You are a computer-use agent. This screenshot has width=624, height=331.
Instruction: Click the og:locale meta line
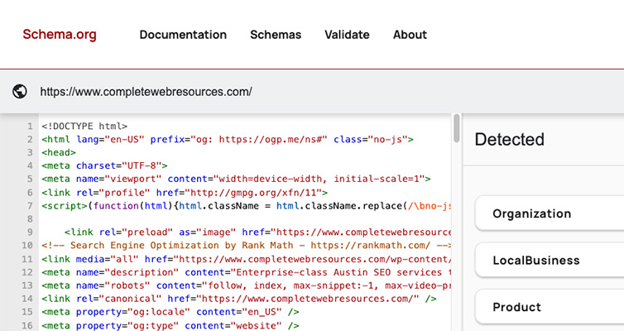[170, 311]
